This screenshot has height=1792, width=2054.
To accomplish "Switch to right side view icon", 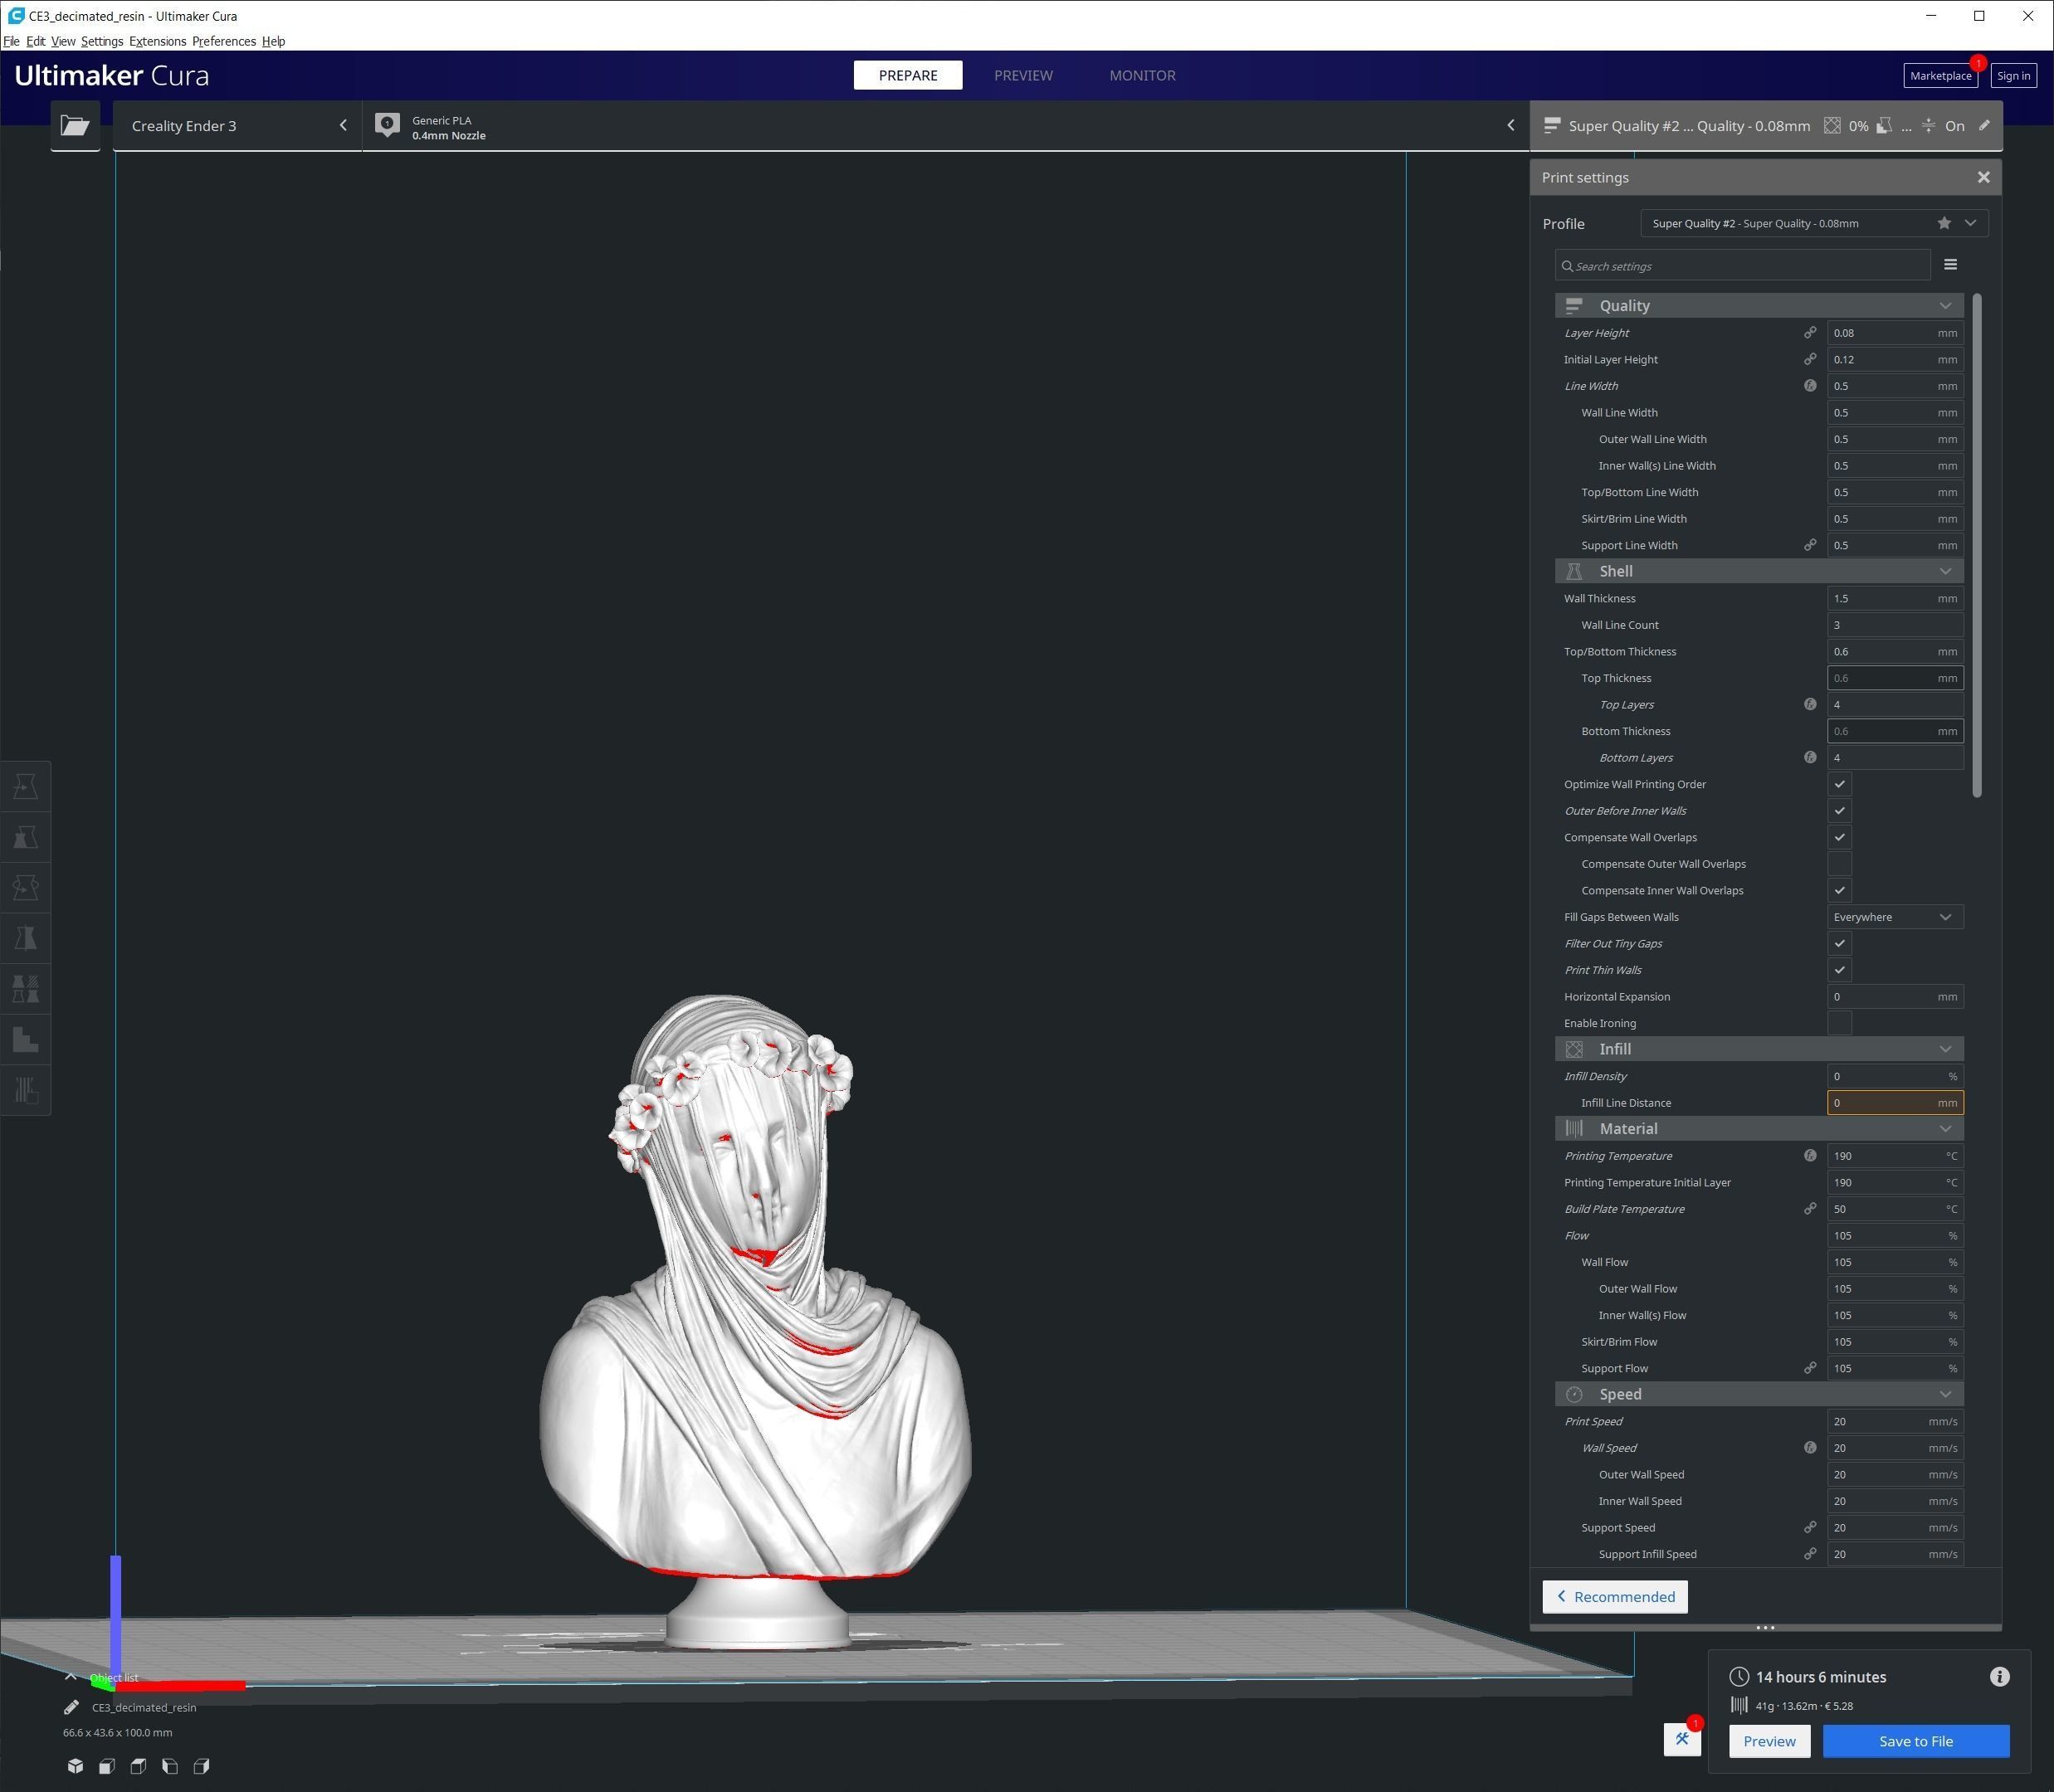I will [x=201, y=1766].
